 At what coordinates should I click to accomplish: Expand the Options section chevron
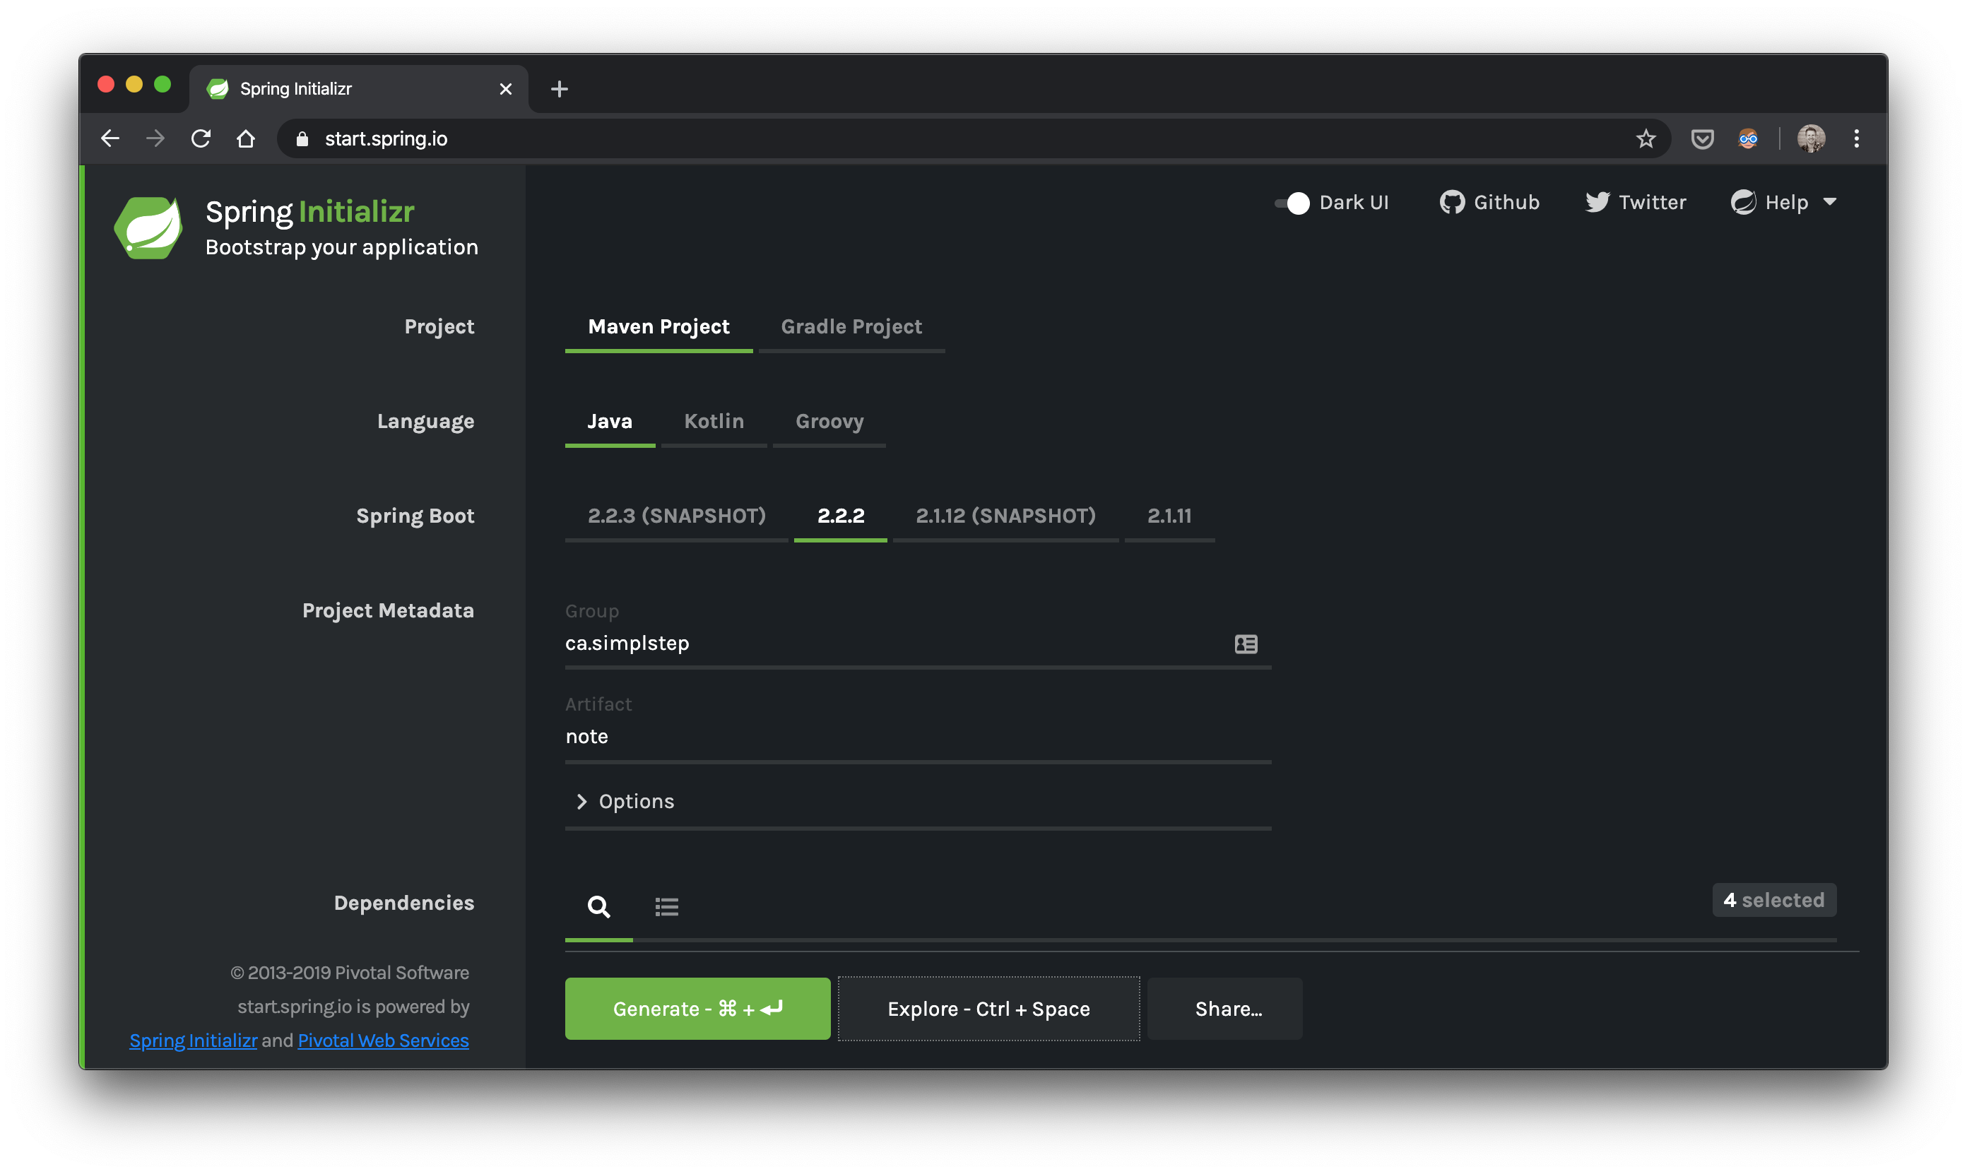(x=581, y=802)
